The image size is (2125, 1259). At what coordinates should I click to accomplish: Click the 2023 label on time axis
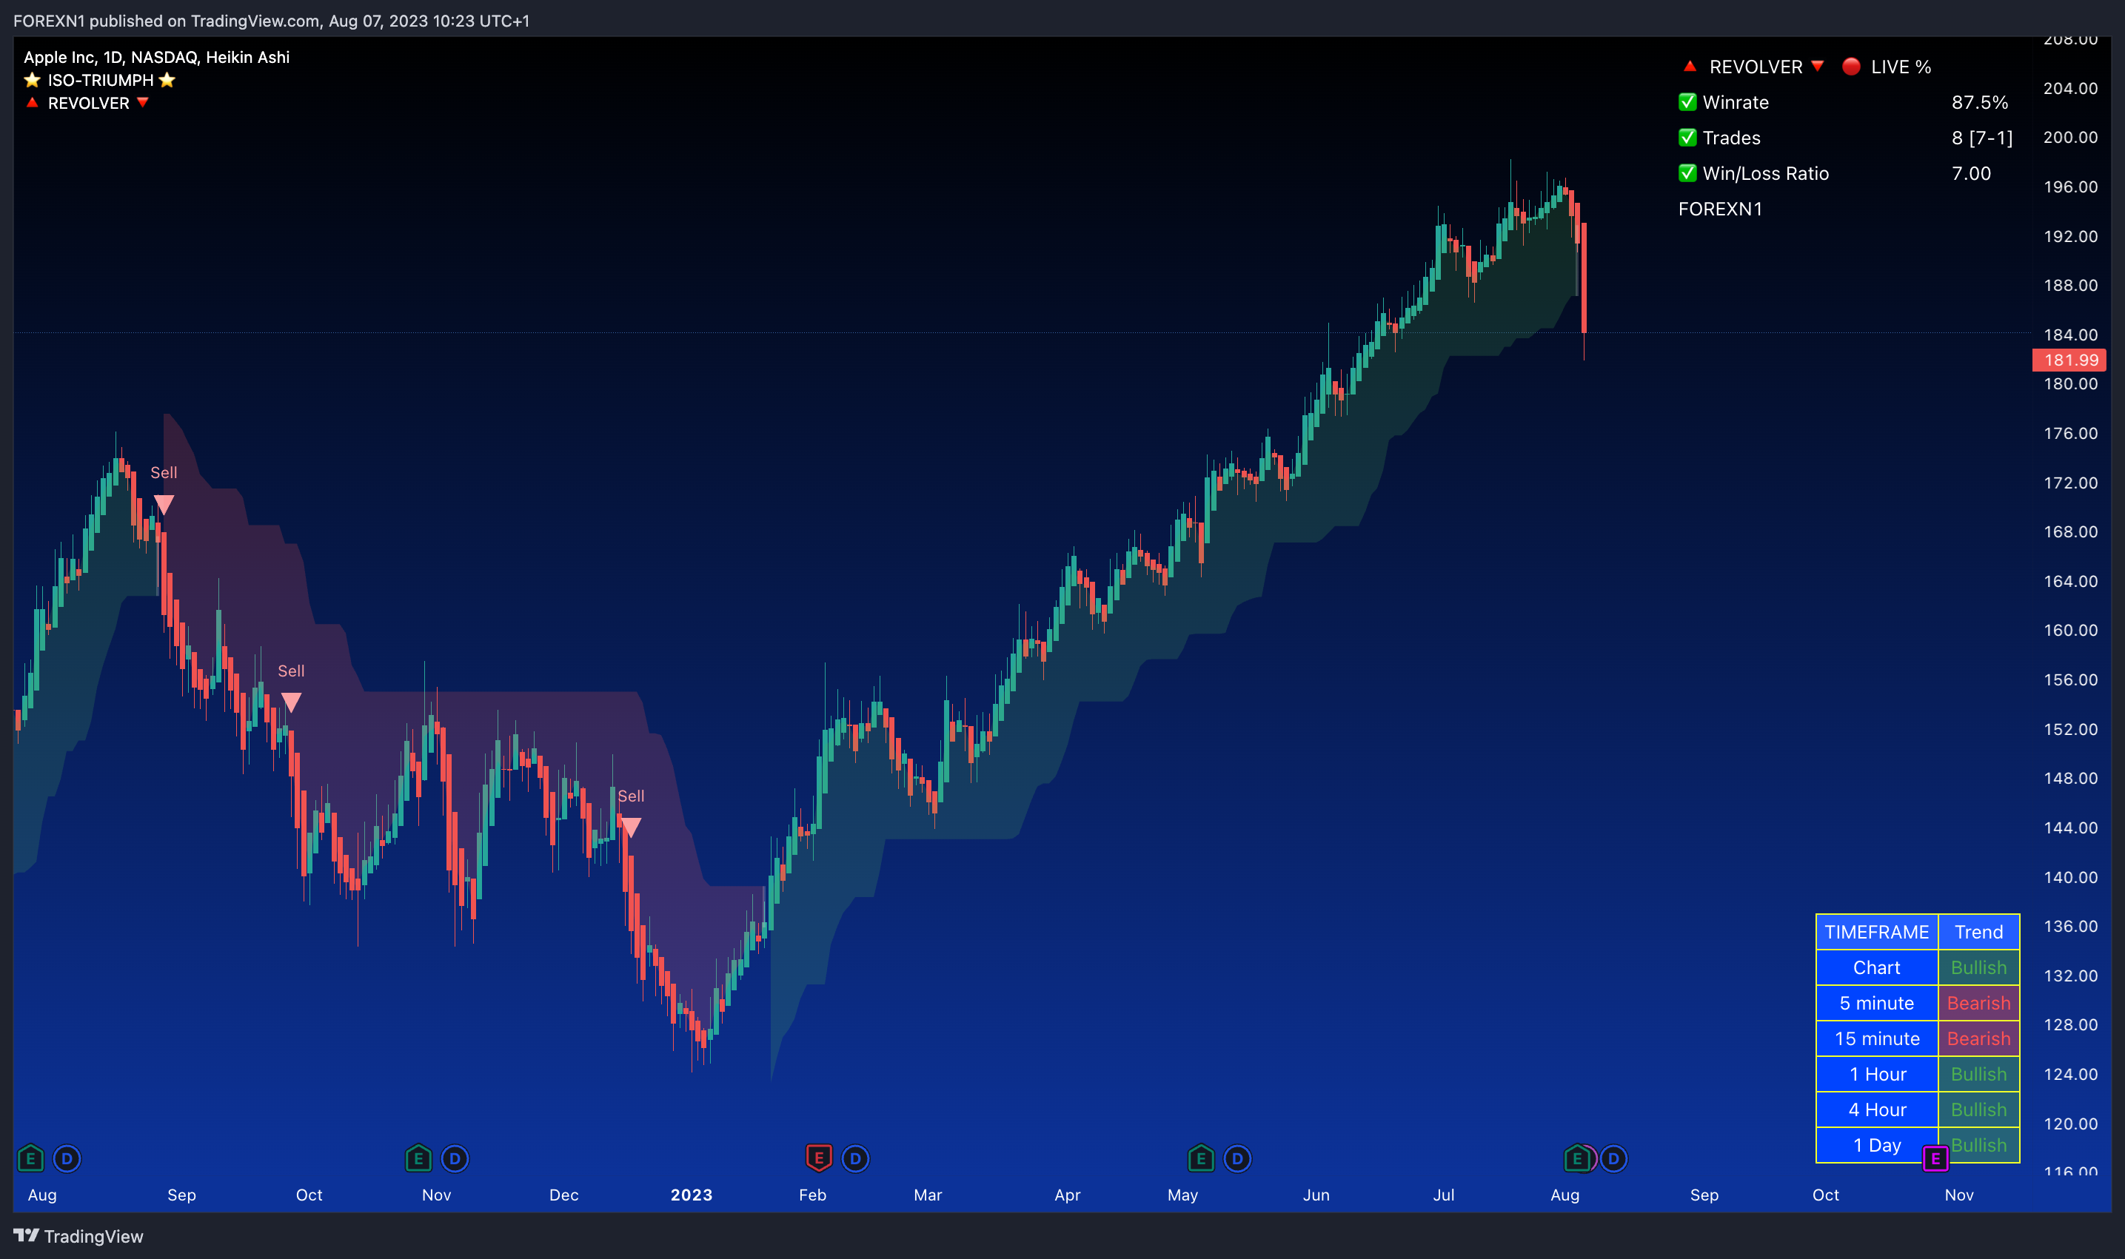coord(691,1195)
